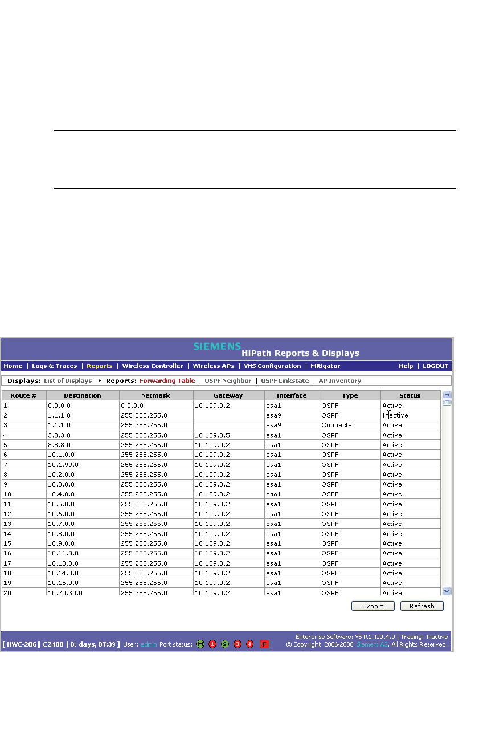This screenshot has width=483, height=748.
Task: Open VNS Configuration menu
Action: pyautogui.click(x=272, y=366)
